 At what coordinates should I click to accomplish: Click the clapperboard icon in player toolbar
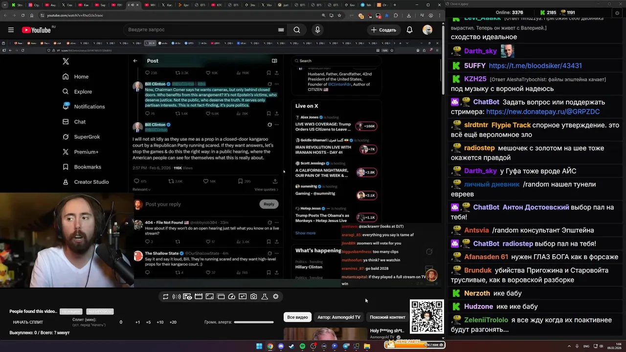[199, 297]
